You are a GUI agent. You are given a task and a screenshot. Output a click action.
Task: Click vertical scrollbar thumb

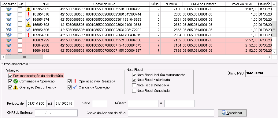click(x=274, y=29)
